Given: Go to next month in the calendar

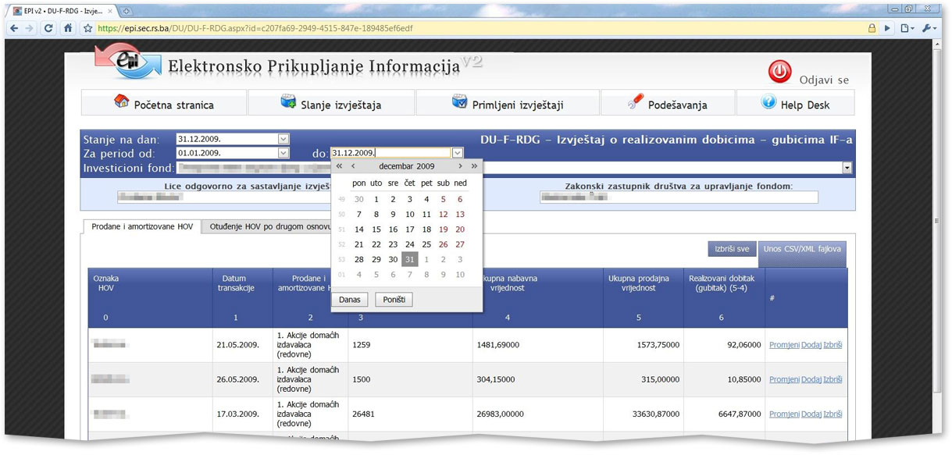Looking at the screenshot, I should [460, 166].
